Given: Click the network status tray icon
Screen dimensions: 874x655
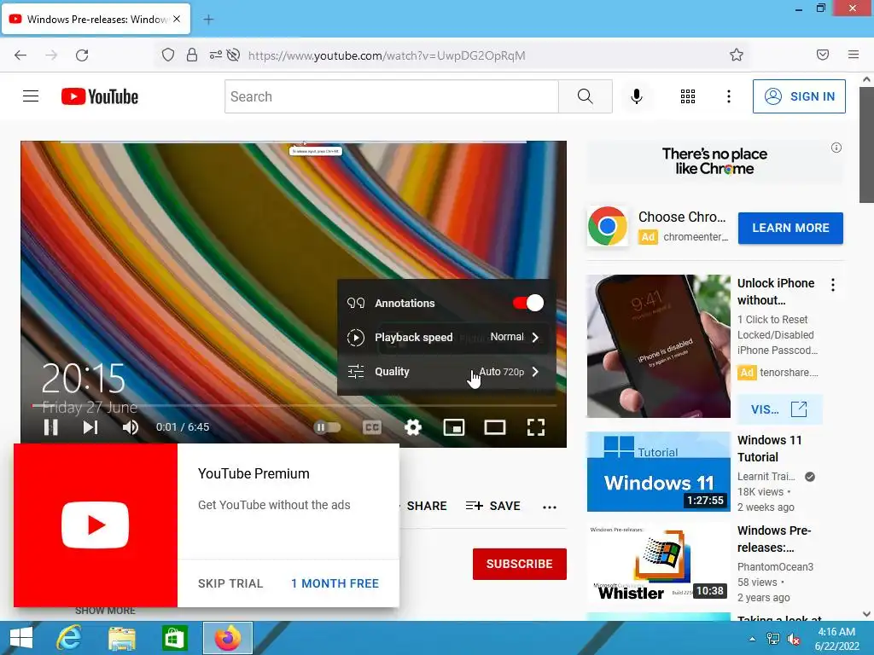Looking at the screenshot, I should [x=773, y=639].
